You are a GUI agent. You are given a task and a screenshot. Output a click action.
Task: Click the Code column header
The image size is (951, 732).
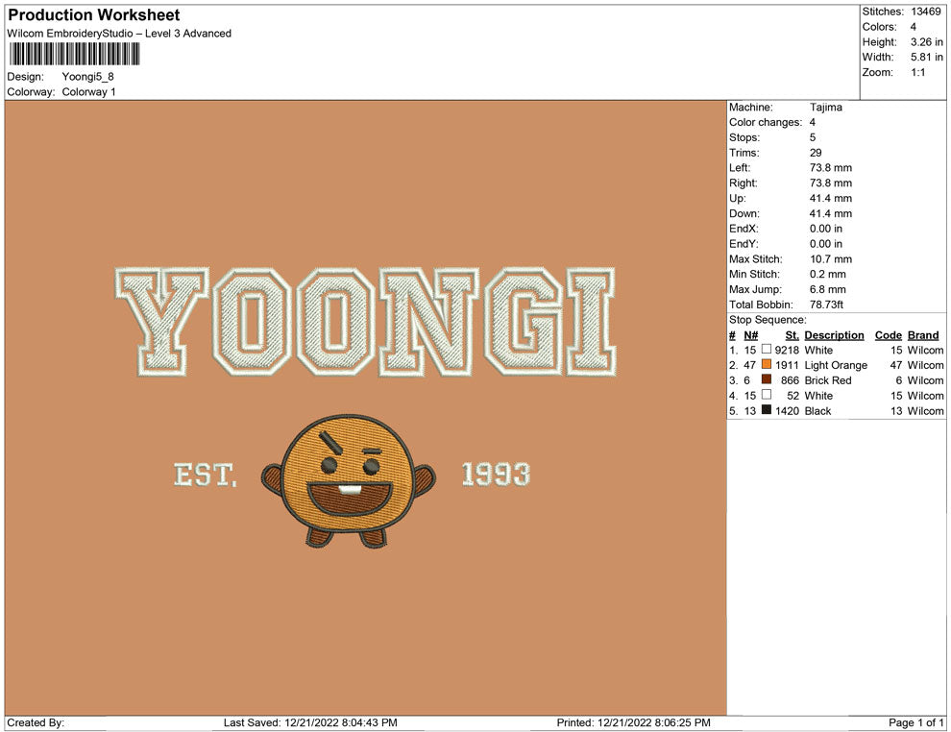(888, 335)
